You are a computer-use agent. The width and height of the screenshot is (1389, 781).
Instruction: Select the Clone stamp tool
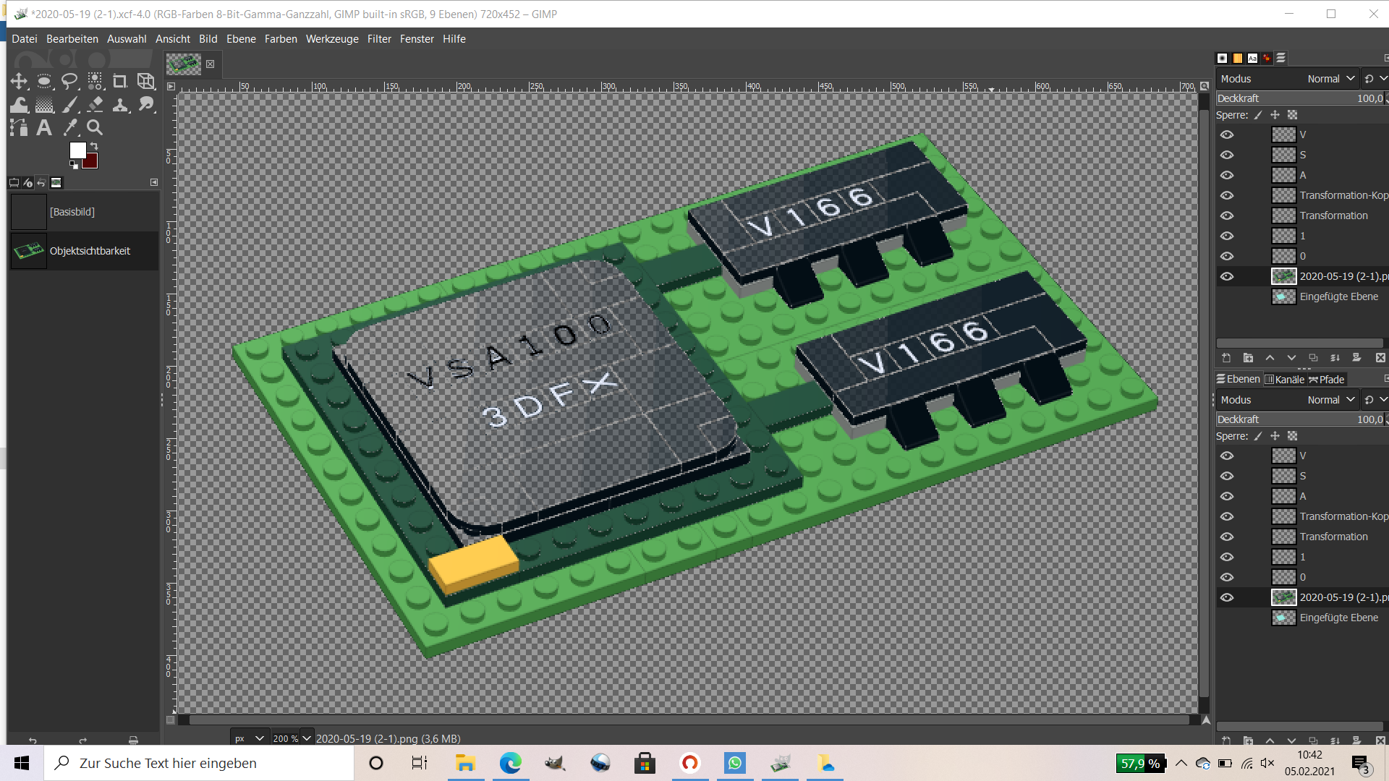click(x=120, y=105)
